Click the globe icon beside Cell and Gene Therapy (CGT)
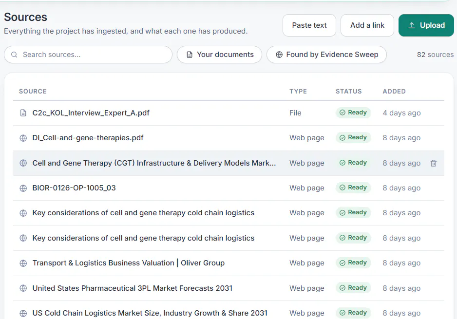Image resolution: width=457 pixels, height=319 pixels. click(23, 163)
